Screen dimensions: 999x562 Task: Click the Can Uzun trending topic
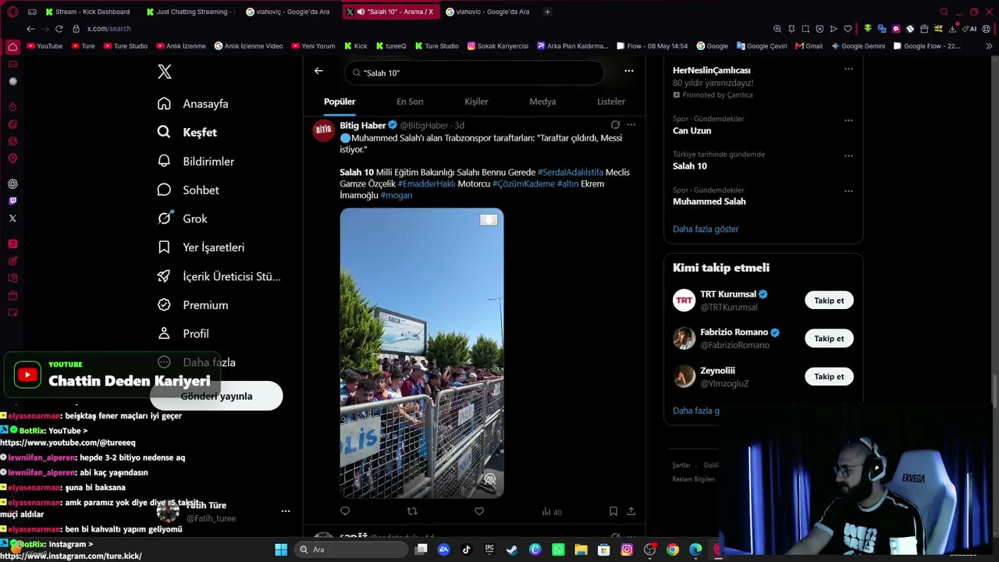pyautogui.click(x=691, y=131)
